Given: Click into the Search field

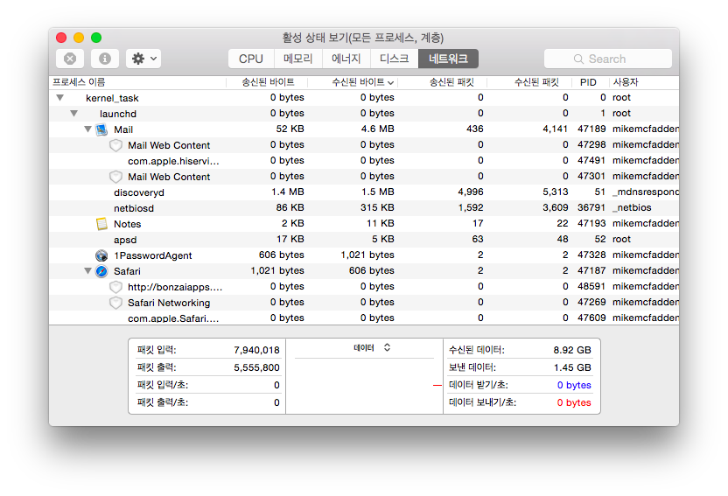Looking at the screenshot, I should [x=608, y=59].
